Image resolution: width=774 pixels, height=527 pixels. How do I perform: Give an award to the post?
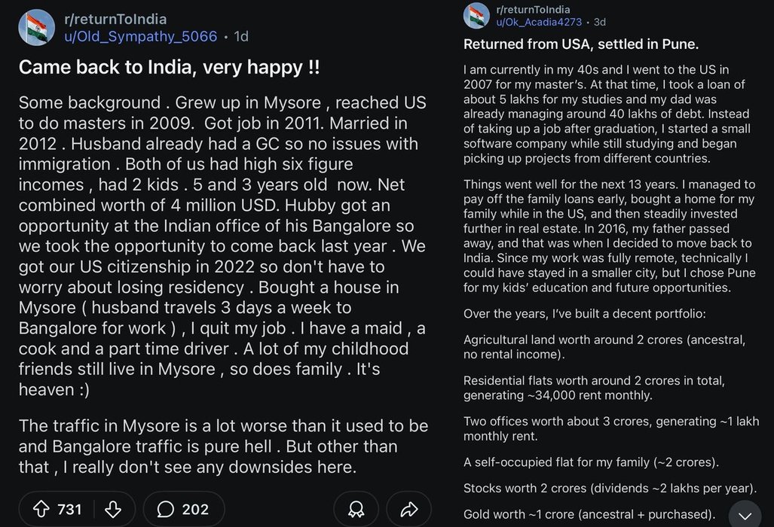pos(356,510)
